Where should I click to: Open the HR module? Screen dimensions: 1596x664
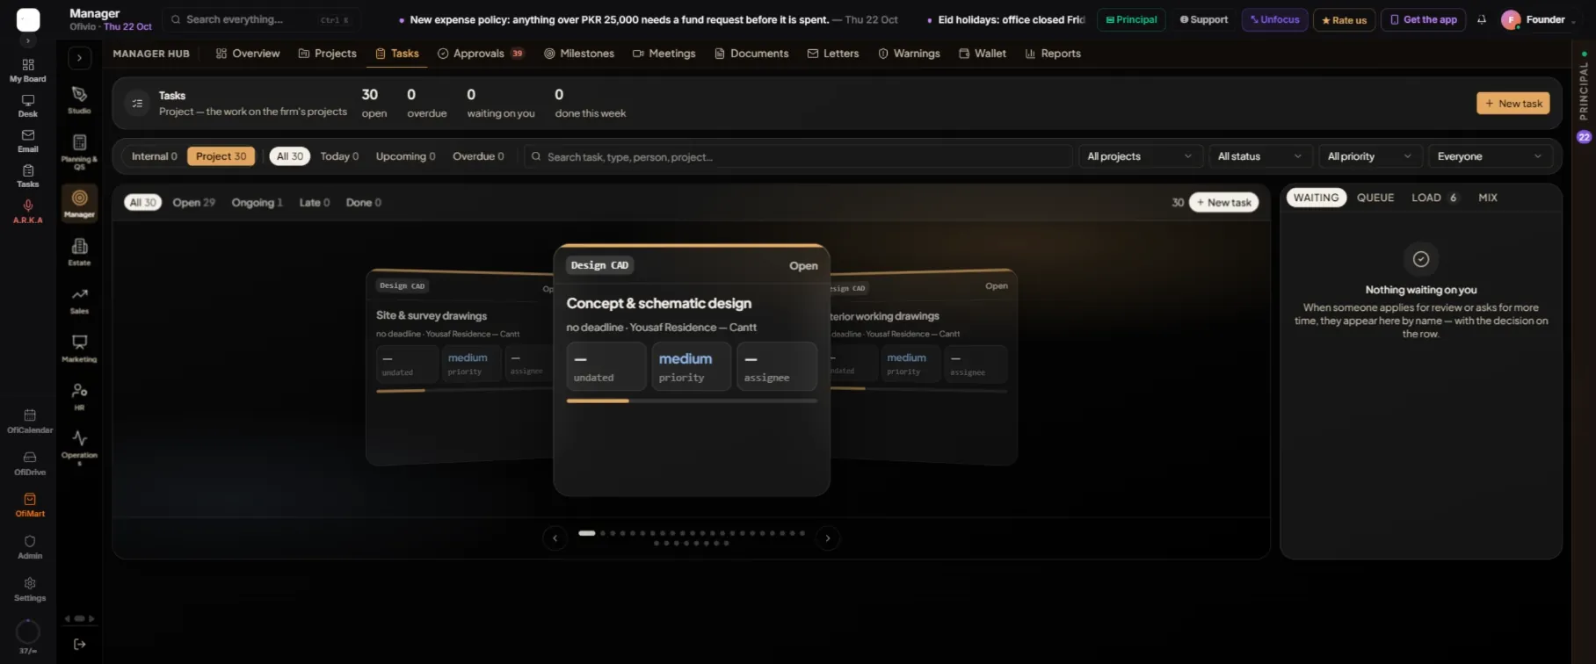pos(79,397)
